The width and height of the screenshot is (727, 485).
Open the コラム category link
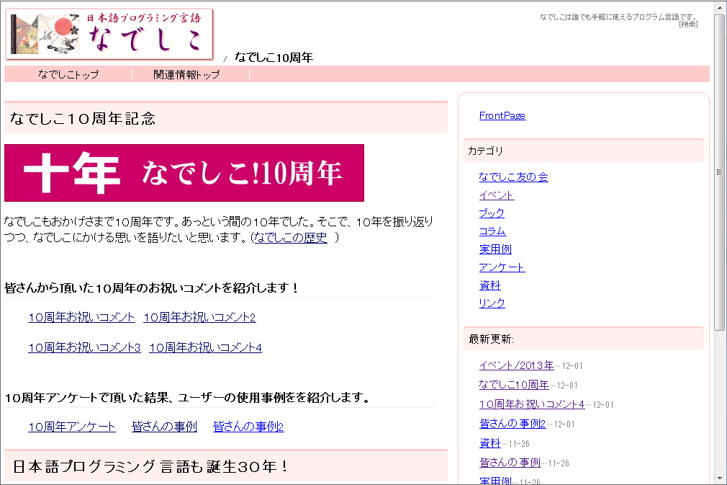(x=491, y=231)
